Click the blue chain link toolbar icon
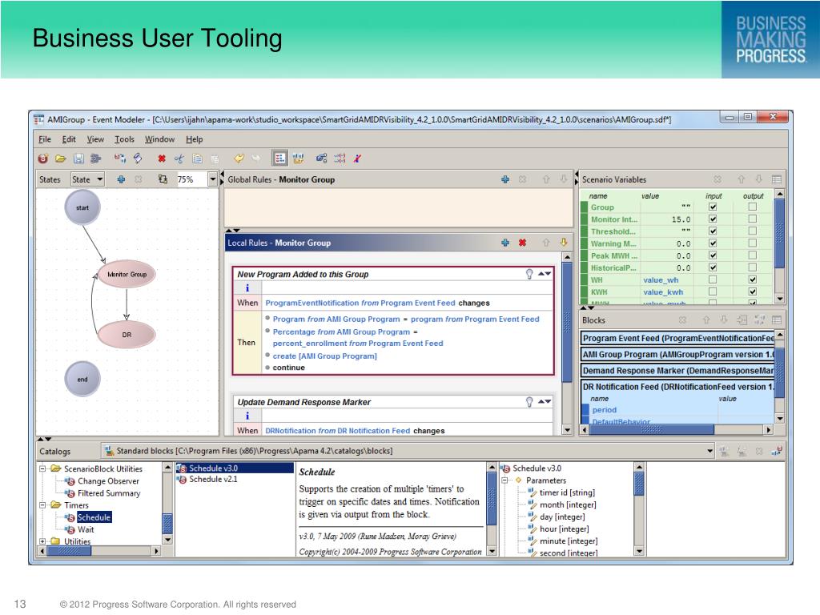Image resolution: width=820 pixels, height=615 pixels. [321, 158]
